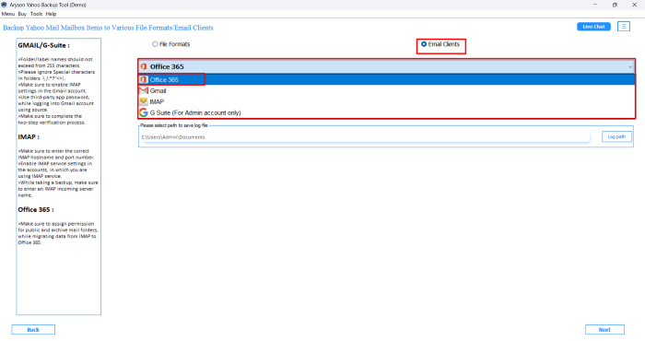Click the IMAP : heading in info panel
645x341 pixels.
(29, 136)
